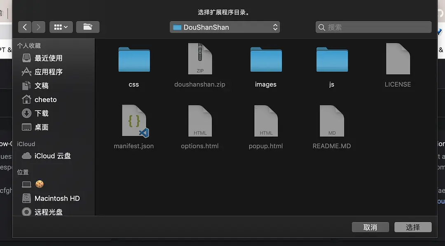Viewport: 445px width, 246px height.
Task: Click the js folder name
Action: click(331, 84)
